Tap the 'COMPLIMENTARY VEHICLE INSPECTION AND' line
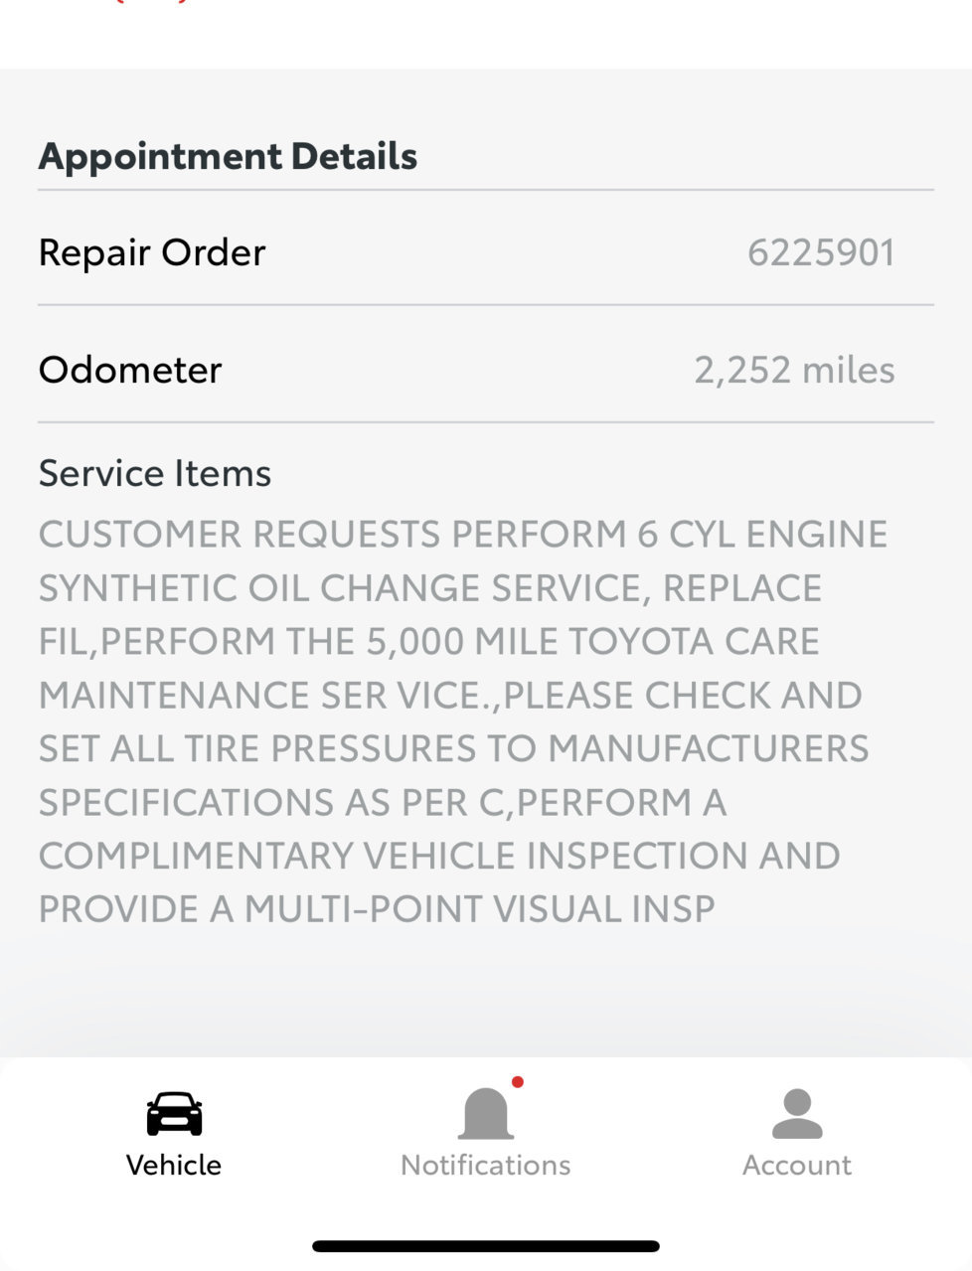The height and width of the screenshot is (1271, 972). click(x=439, y=856)
